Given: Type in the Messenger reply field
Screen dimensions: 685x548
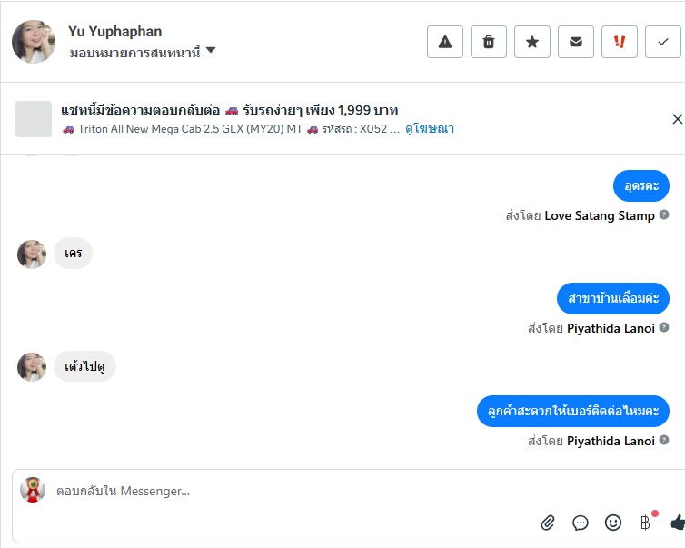Looking at the screenshot, I should [x=273, y=491].
